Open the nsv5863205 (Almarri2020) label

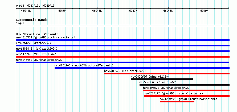[158, 82]
